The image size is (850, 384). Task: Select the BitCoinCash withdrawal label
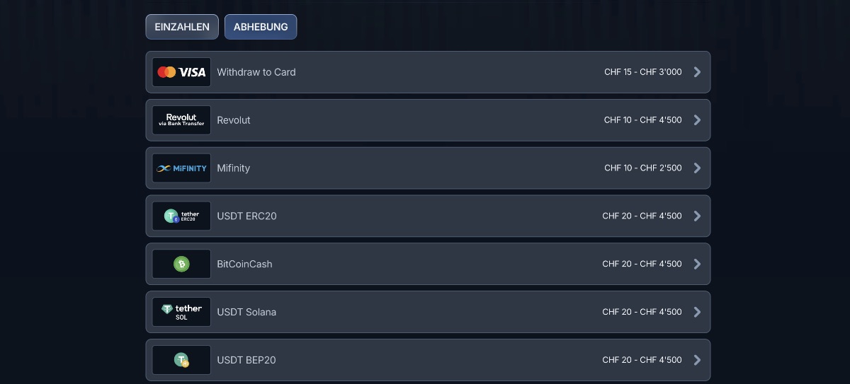[x=244, y=264]
